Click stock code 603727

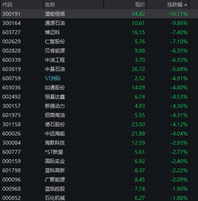click(x=12, y=32)
